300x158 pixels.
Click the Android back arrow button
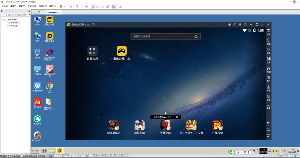tap(268, 123)
